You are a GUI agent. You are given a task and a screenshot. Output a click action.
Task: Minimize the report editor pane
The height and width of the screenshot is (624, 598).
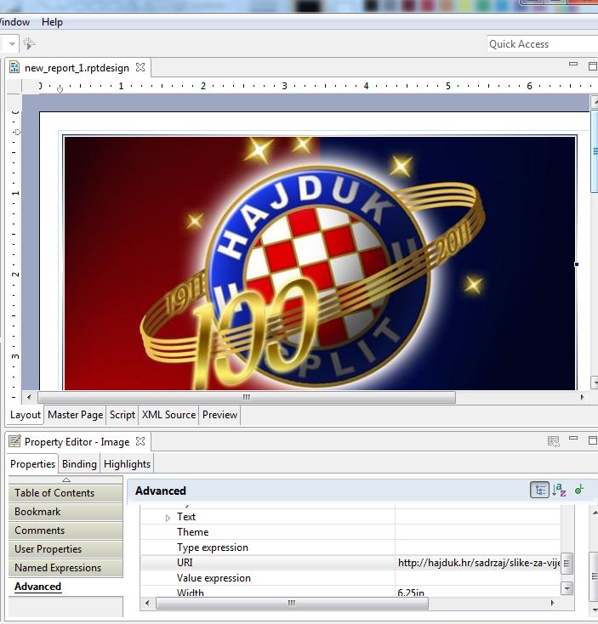(573, 64)
